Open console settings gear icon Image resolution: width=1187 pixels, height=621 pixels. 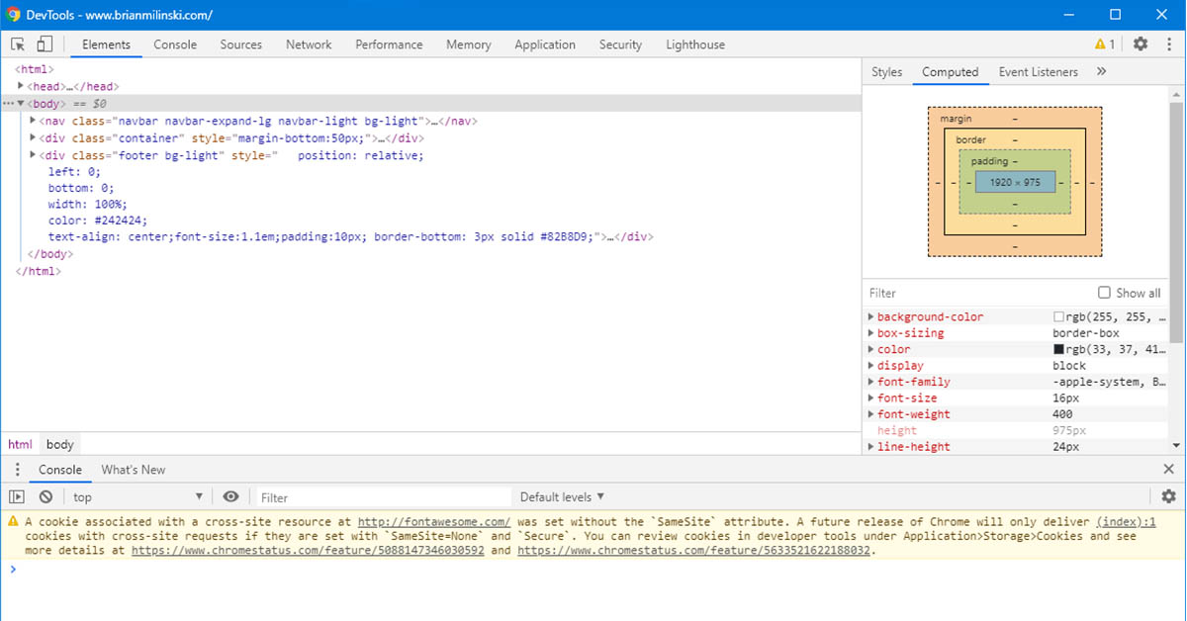pyautogui.click(x=1168, y=497)
